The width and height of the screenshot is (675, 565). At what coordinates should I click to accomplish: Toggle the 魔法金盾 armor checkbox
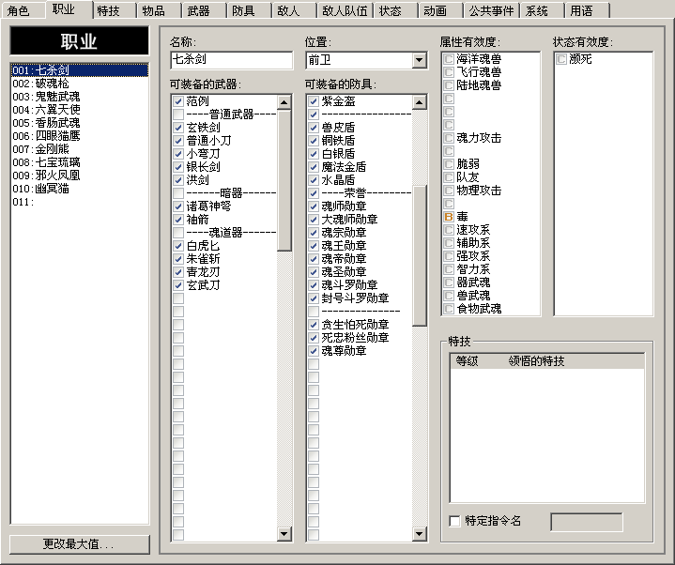pos(314,167)
